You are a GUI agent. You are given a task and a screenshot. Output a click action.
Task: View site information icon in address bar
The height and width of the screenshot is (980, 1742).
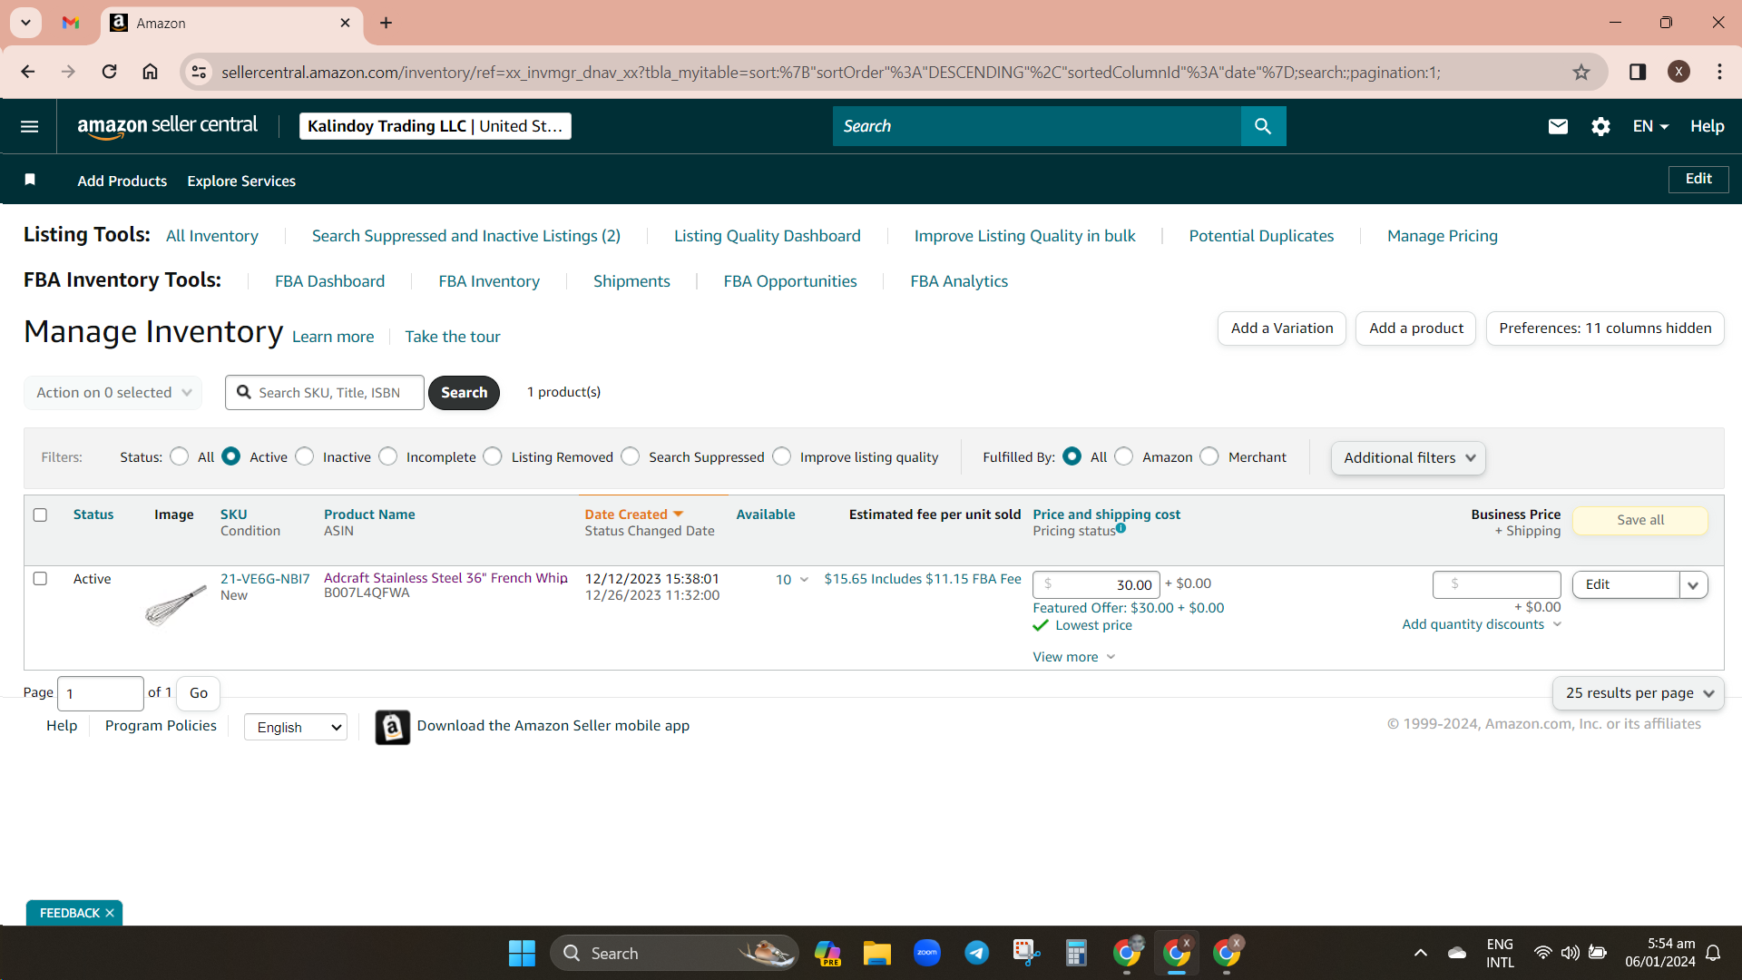199,72
